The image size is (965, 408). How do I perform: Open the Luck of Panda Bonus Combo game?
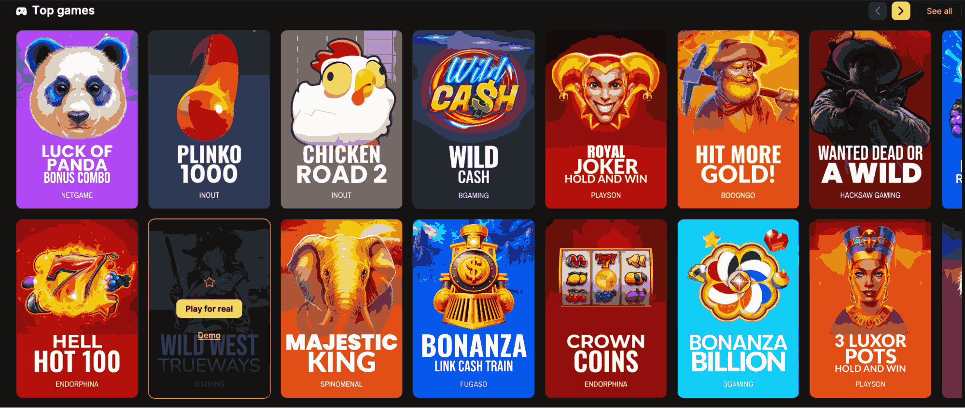pyautogui.click(x=77, y=119)
